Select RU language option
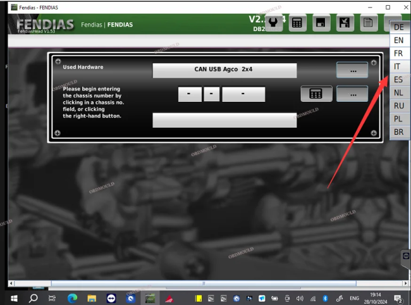The height and width of the screenshot is (305, 411). click(398, 106)
